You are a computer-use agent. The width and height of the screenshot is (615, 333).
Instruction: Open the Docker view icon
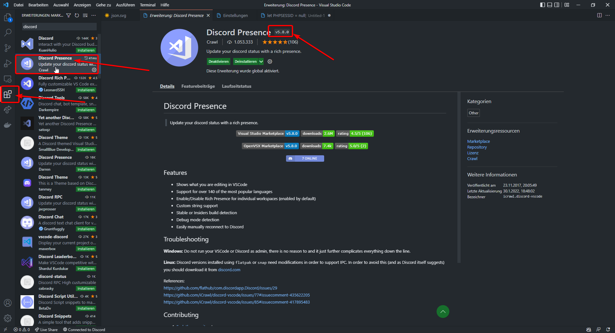click(x=8, y=125)
